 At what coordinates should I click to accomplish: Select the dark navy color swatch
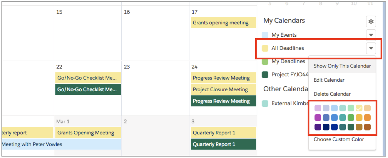[326, 127]
